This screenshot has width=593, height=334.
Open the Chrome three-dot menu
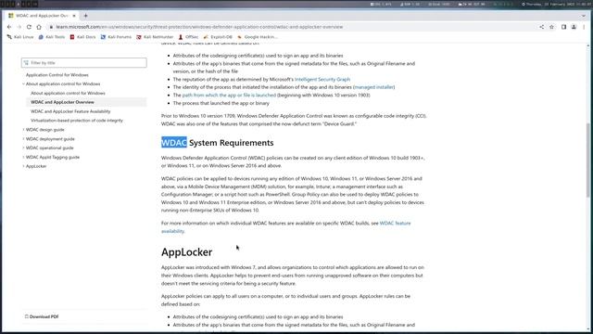[584, 27]
